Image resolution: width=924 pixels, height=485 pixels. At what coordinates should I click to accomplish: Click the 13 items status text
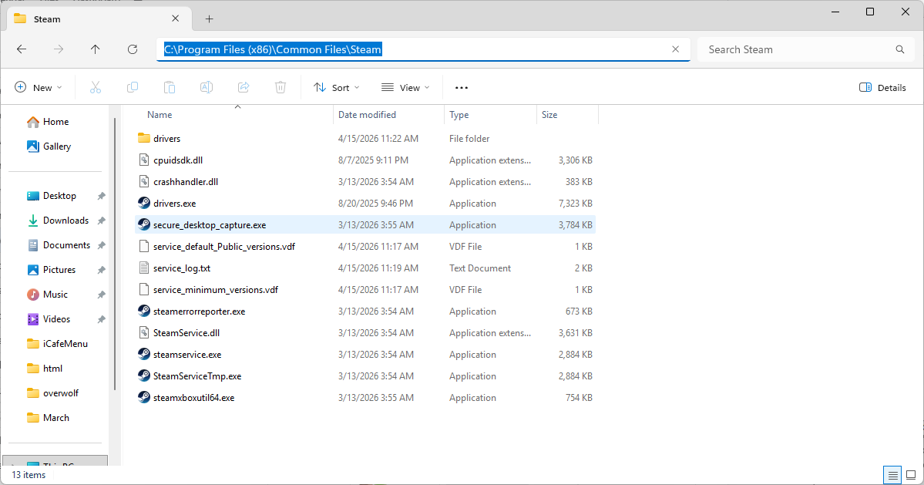point(29,475)
